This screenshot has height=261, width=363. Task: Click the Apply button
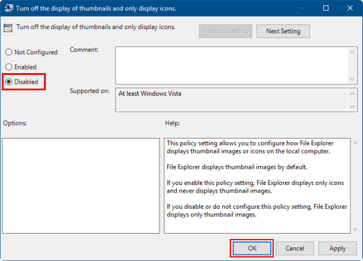coord(337,248)
